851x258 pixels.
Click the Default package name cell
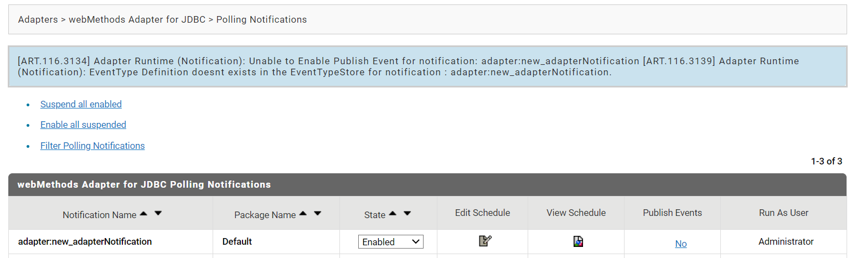(237, 241)
